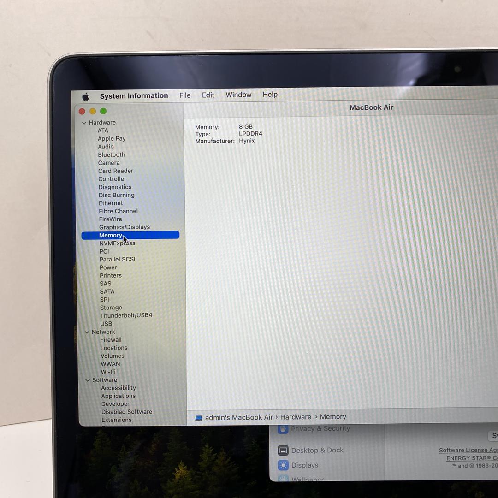The height and width of the screenshot is (498, 498).
Task: Click admin's MacBook Air in path bar
Action: click(239, 418)
